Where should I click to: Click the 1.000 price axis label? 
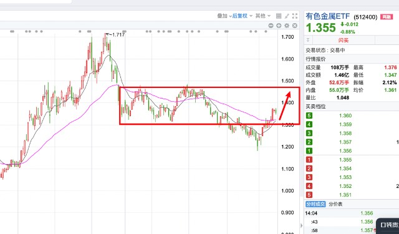coord(287,191)
